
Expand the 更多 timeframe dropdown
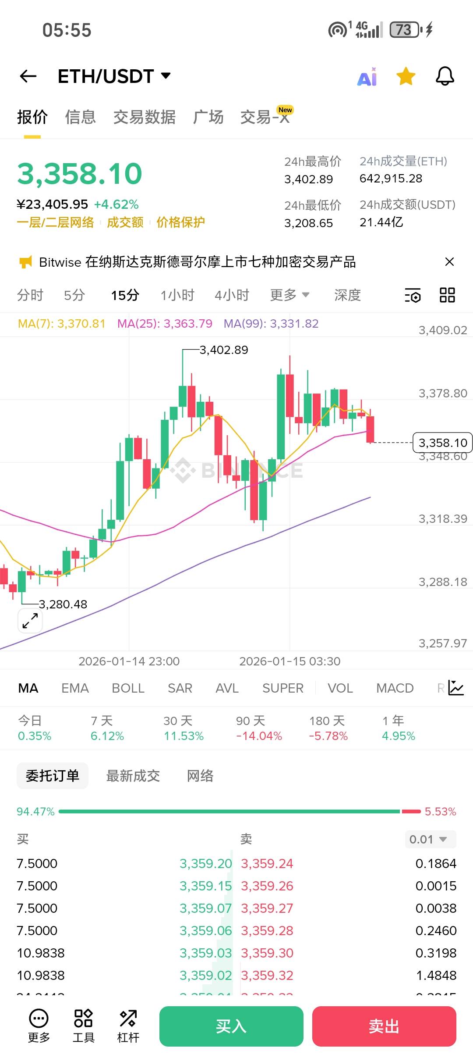coord(289,295)
